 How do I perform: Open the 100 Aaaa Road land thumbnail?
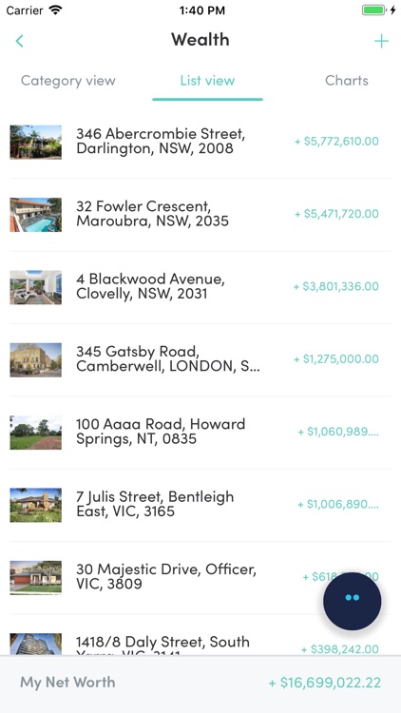pos(36,433)
